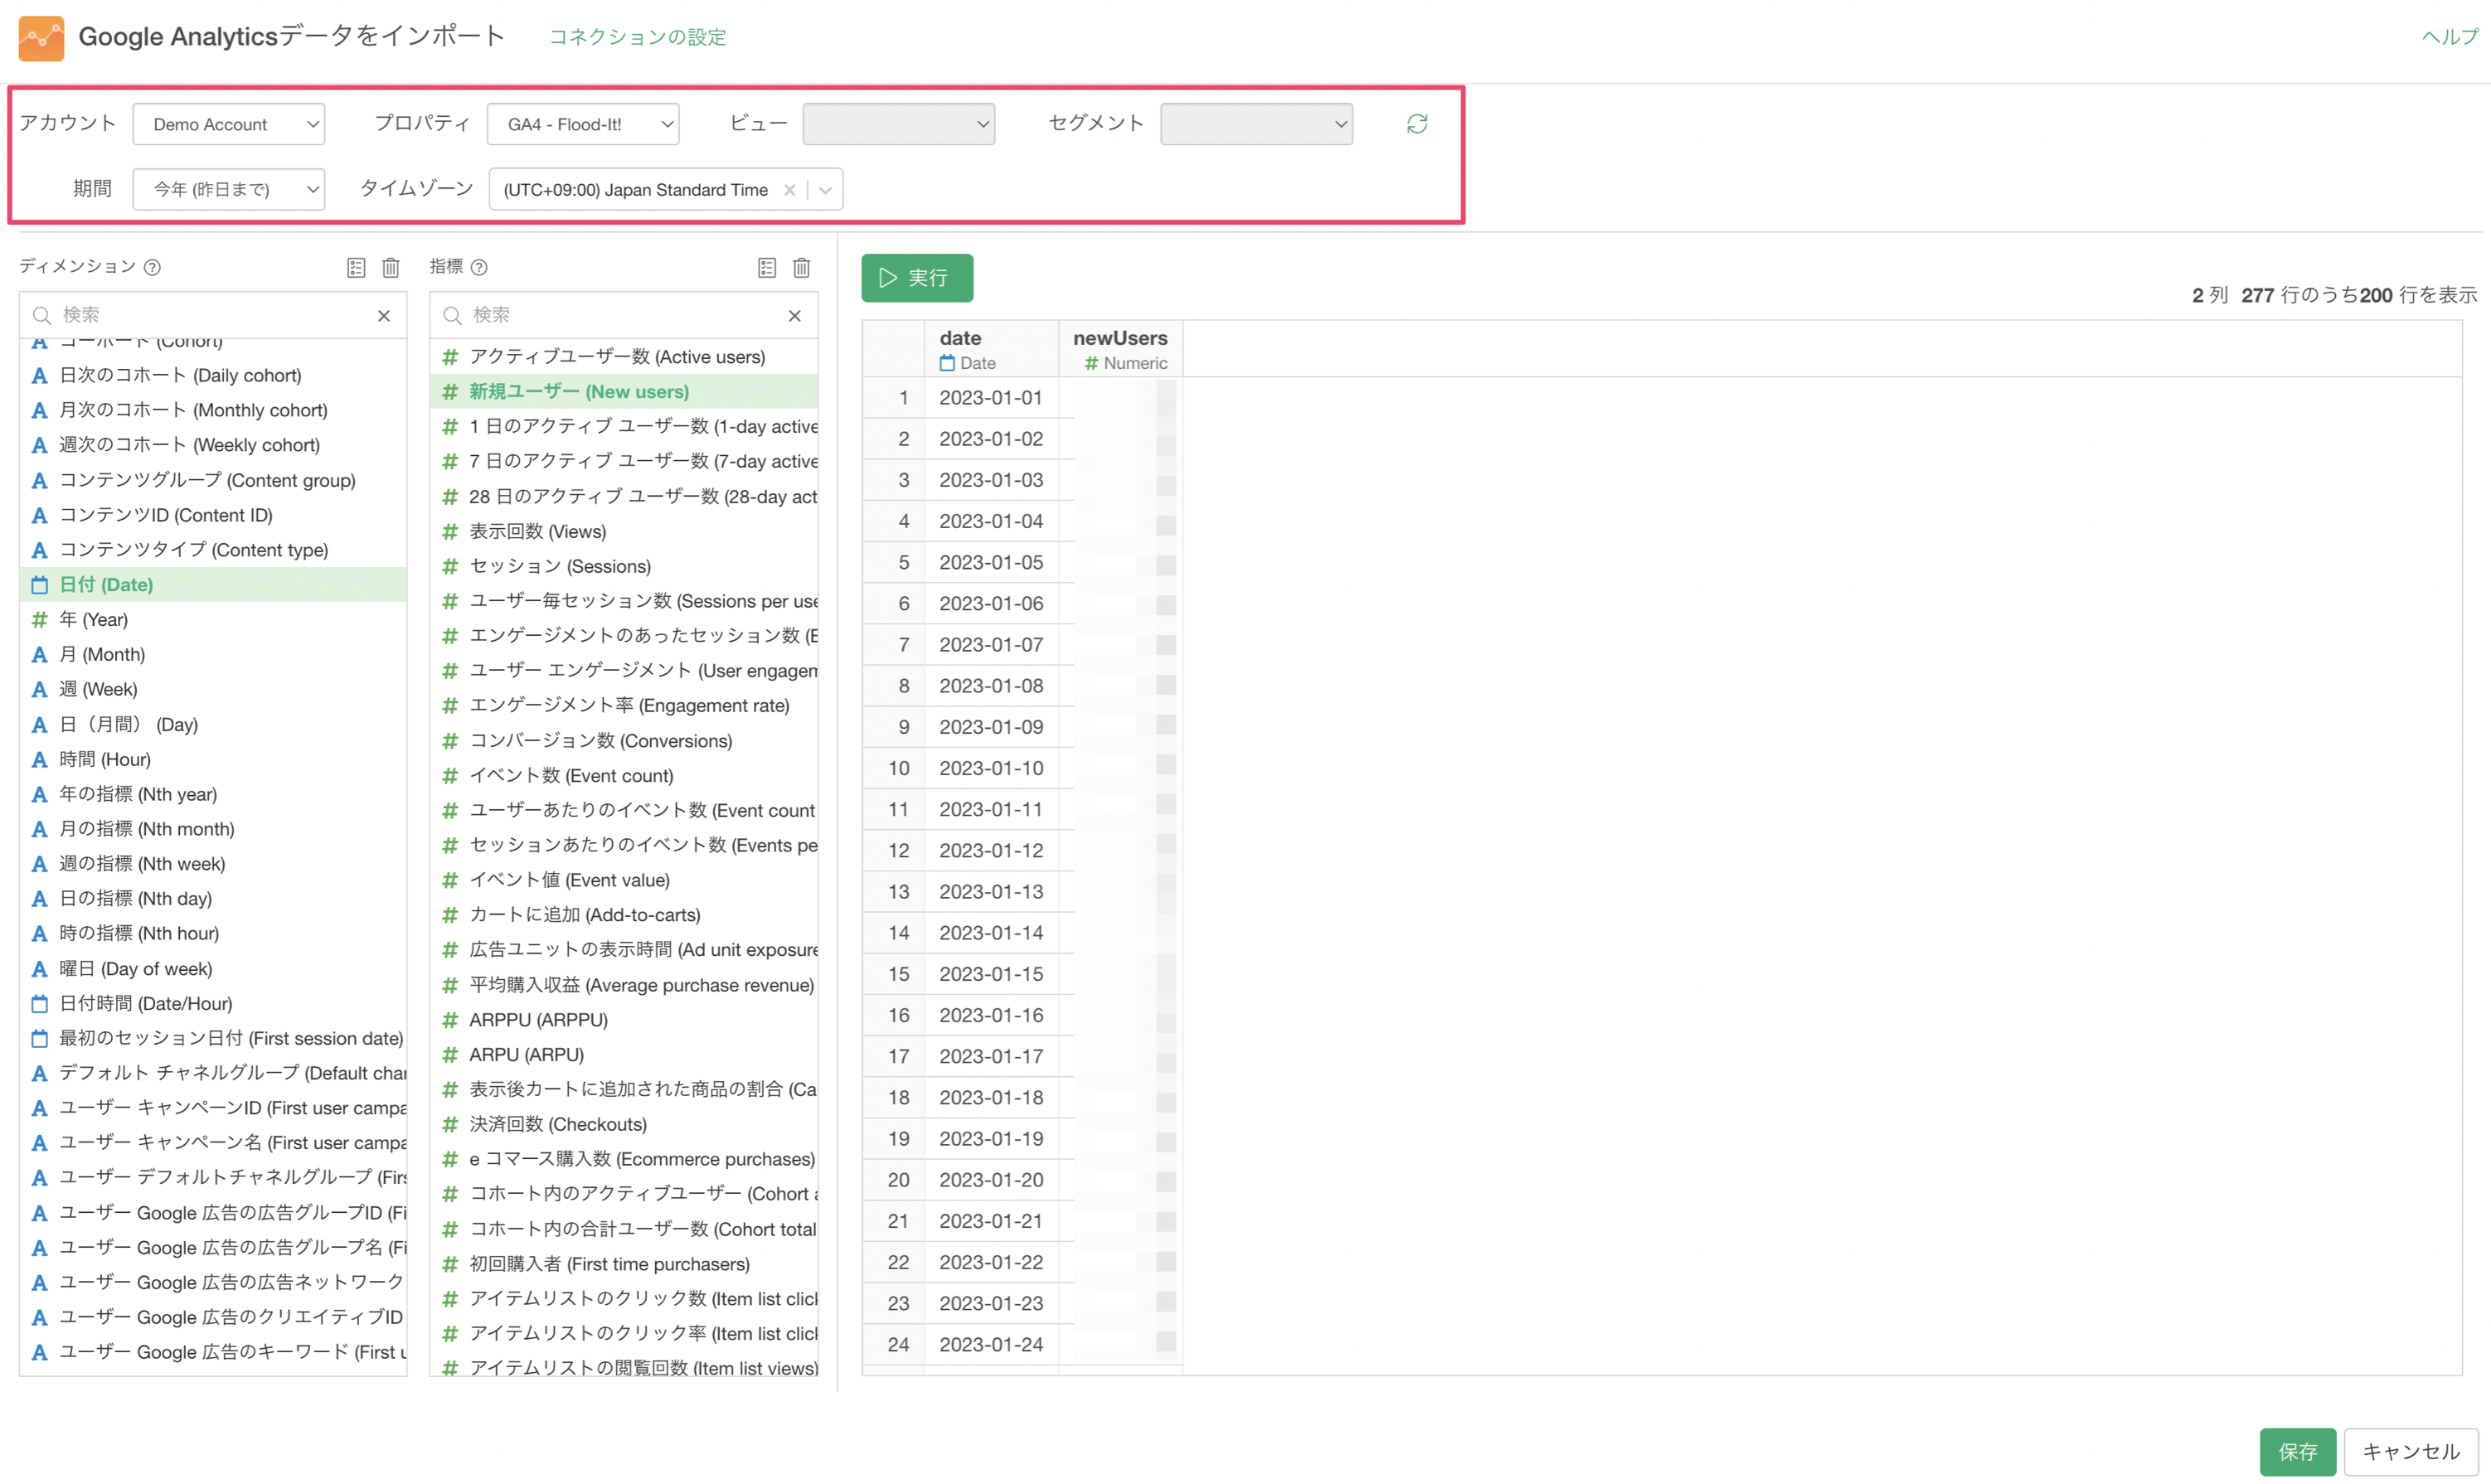The width and height of the screenshot is (2491, 1484).
Task: Click the キャンセル button
Action: 2411,1451
